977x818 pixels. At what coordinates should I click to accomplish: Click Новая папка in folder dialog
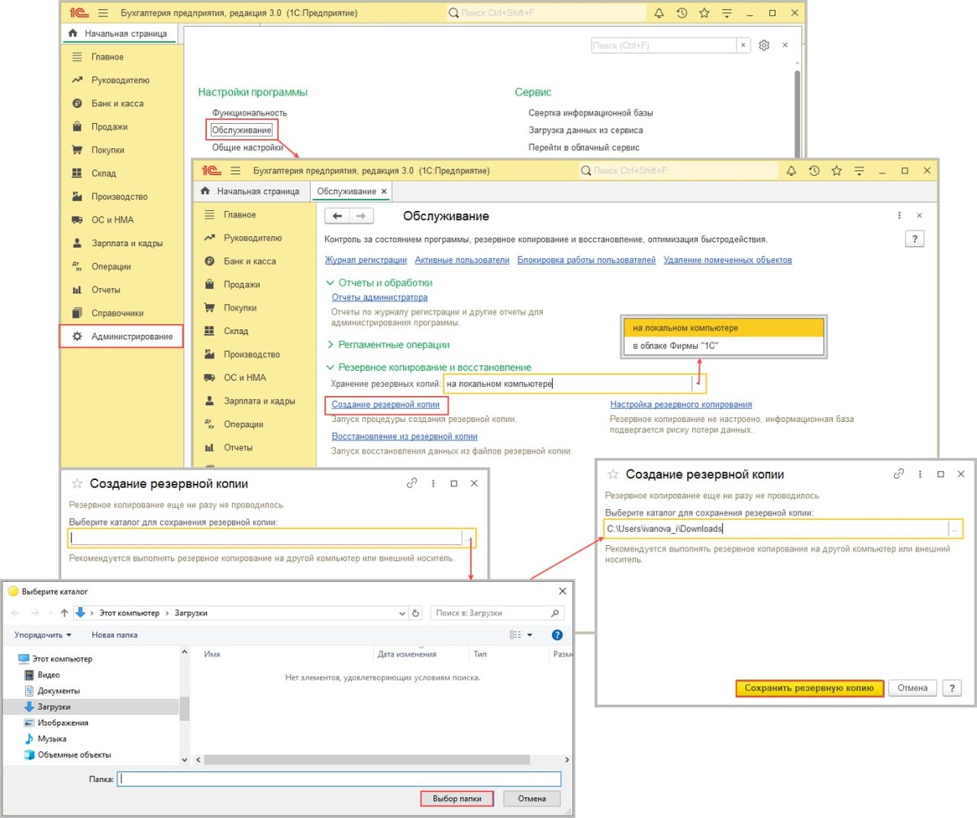pyautogui.click(x=114, y=635)
